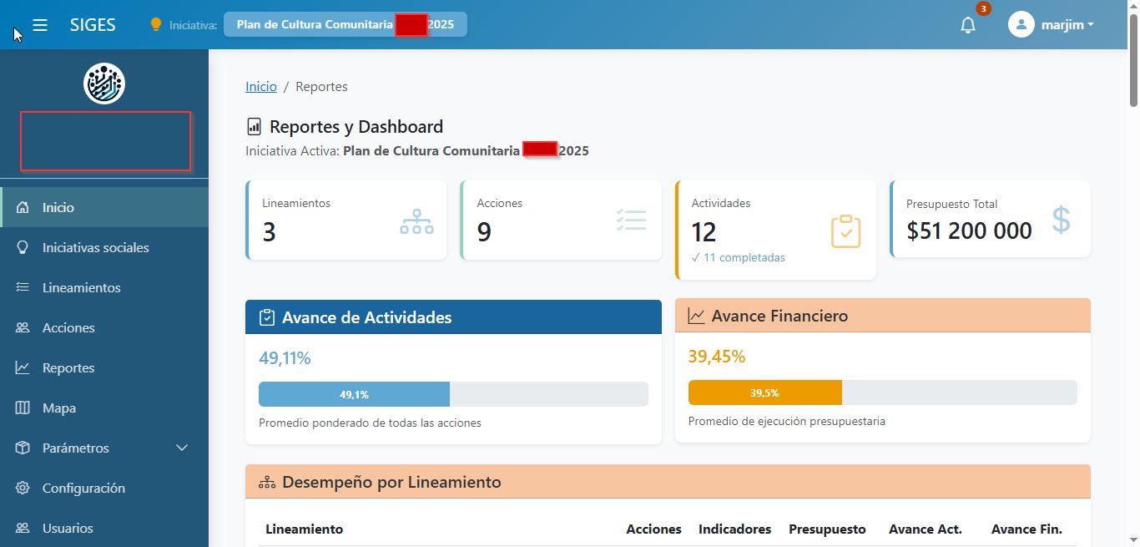Open the sidebar Reportes icon
This screenshot has width=1140, height=547.
(24, 367)
